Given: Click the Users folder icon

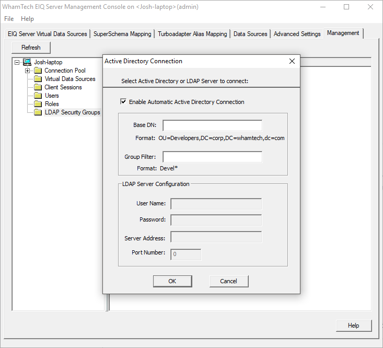Looking at the screenshot, I should (x=38, y=96).
